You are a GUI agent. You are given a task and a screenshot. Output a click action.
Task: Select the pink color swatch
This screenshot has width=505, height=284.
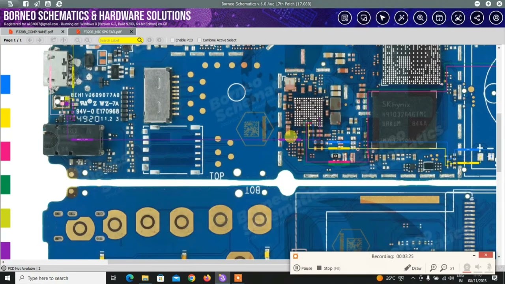pos(5,151)
